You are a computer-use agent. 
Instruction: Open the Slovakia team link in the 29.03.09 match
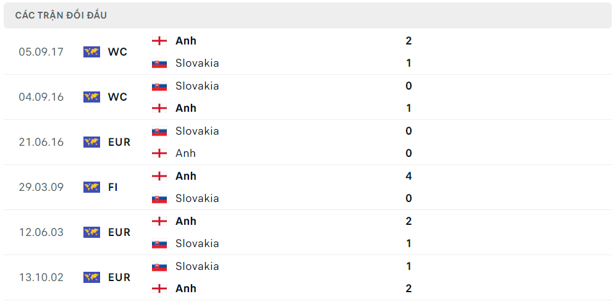[197, 198]
